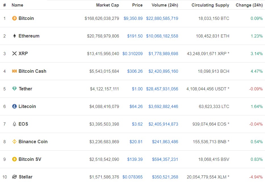Sort by the # rank column header

pyautogui.click(x=5, y=5)
